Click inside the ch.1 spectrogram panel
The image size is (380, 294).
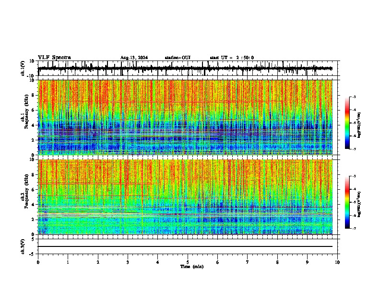[x=185, y=117]
